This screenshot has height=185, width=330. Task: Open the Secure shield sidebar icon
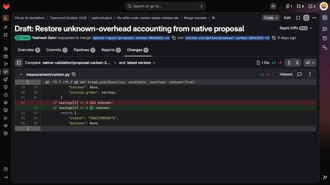[6, 87]
